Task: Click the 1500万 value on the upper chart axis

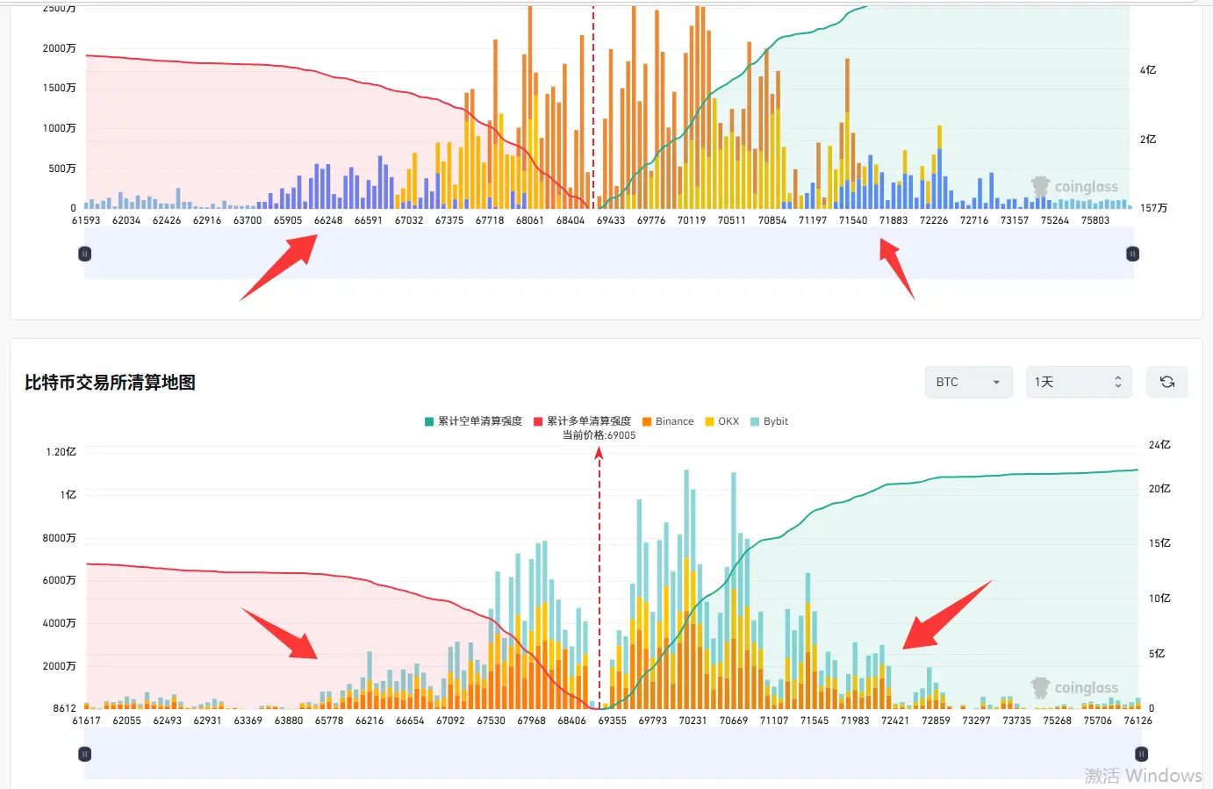Action: pyautogui.click(x=60, y=88)
